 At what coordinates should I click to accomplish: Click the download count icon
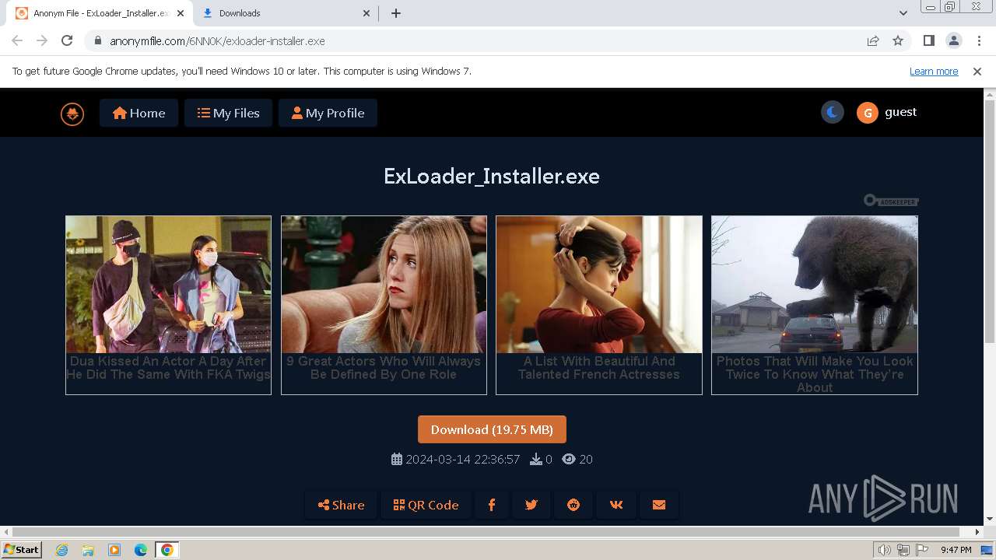coord(536,460)
